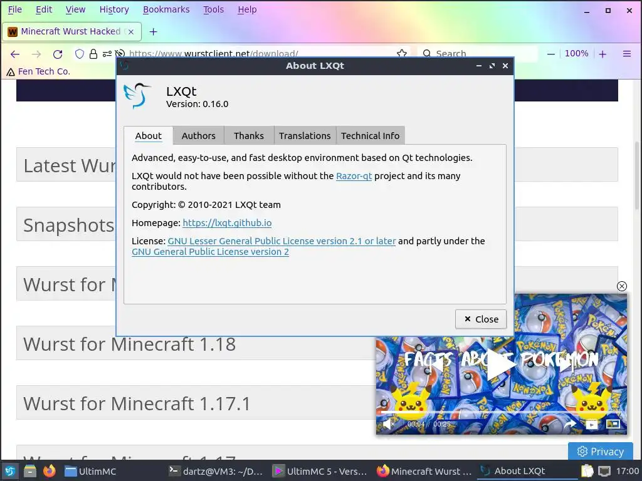
Task: Switch to the Authors tab
Action: click(198, 135)
